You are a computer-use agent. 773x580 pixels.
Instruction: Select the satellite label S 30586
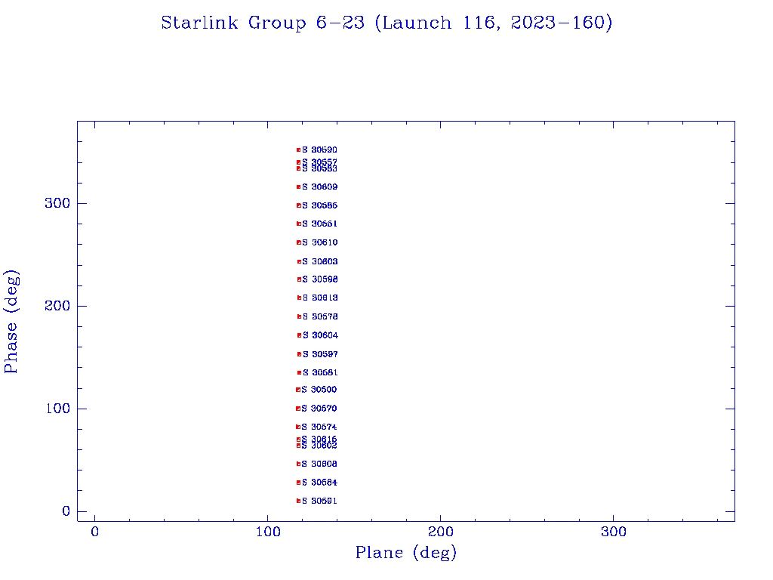tap(319, 205)
